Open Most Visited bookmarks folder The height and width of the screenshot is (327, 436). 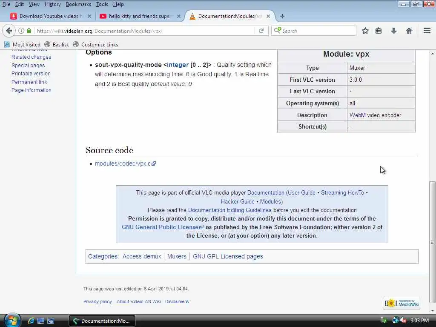point(23,44)
